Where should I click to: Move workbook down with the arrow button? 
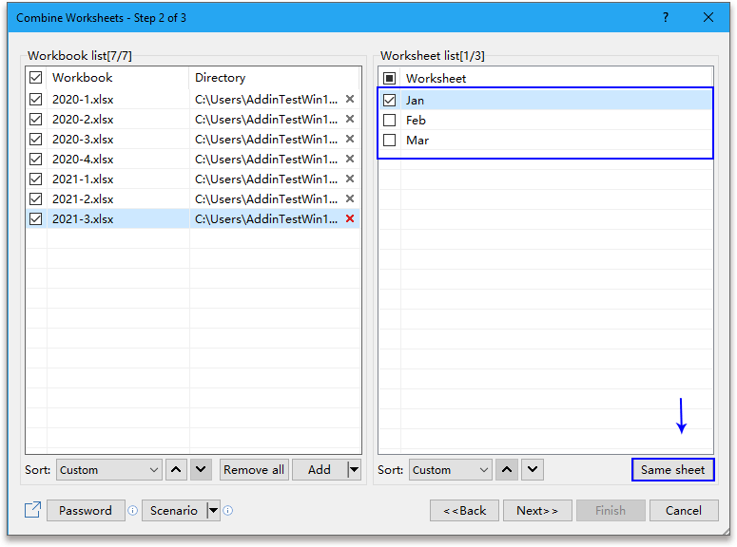tap(201, 469)
